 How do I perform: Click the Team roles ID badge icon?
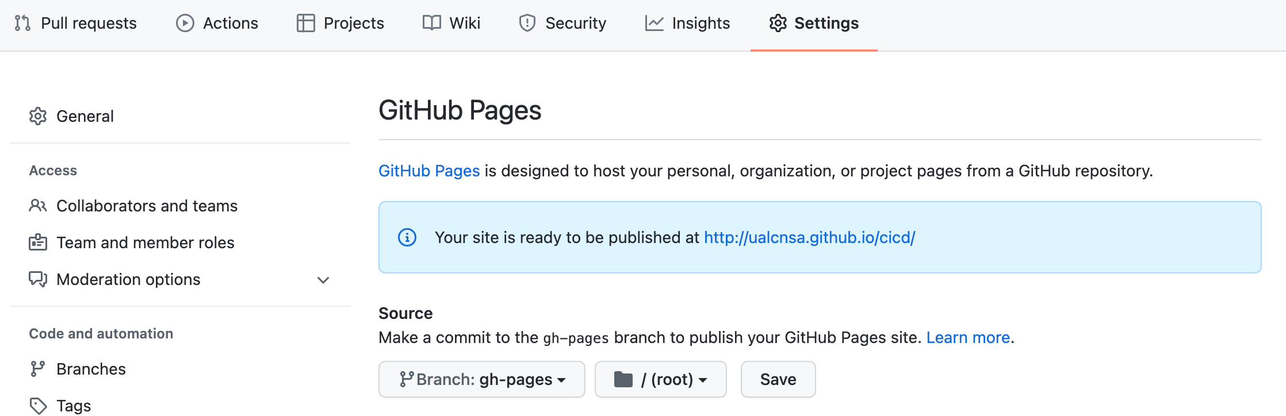pos(38,242)
